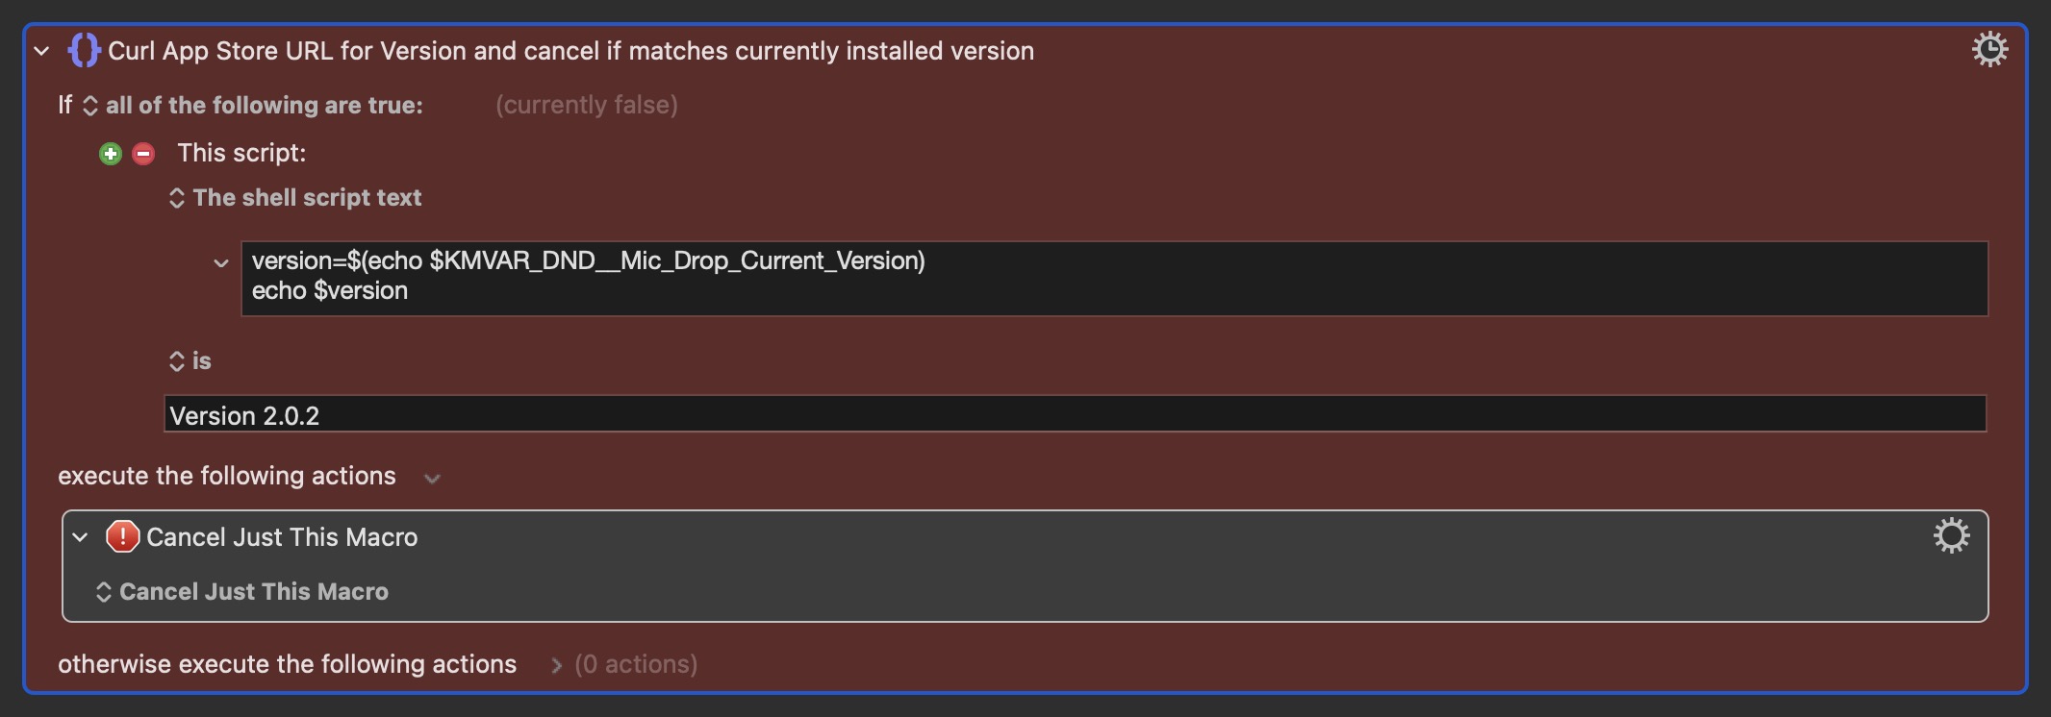Click the action title 'Curl App Store URL'

tap(570, 51)
